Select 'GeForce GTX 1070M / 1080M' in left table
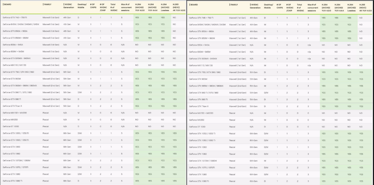This screenshot has height=185, width=374. (16, 161)
